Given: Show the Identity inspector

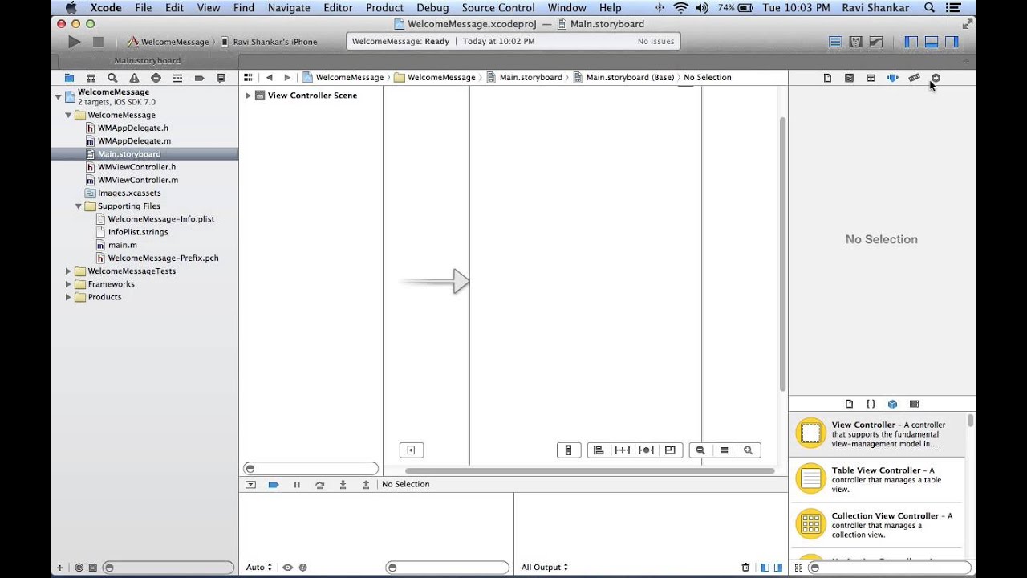Looking at the screenshot, I should (x=871, y=78).
